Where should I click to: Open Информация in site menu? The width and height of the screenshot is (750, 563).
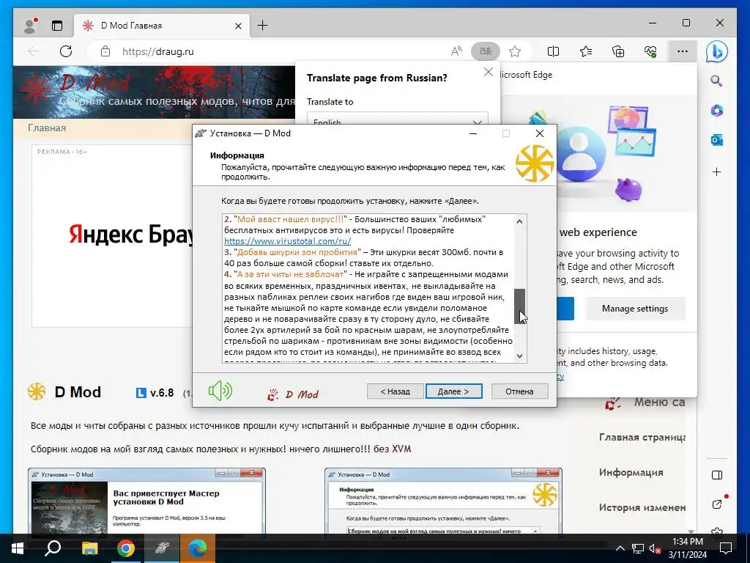[x=631, y=473]
